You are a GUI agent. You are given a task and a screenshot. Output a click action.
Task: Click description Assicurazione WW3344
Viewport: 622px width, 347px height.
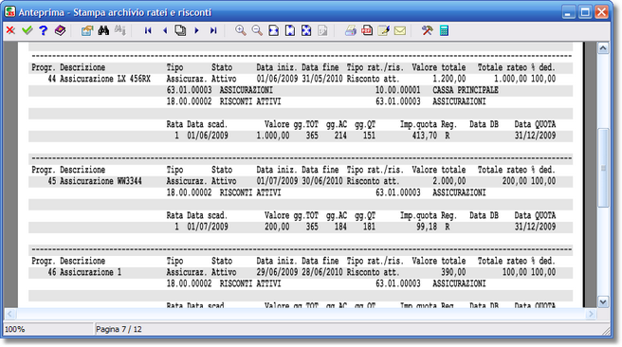(101, 181)
